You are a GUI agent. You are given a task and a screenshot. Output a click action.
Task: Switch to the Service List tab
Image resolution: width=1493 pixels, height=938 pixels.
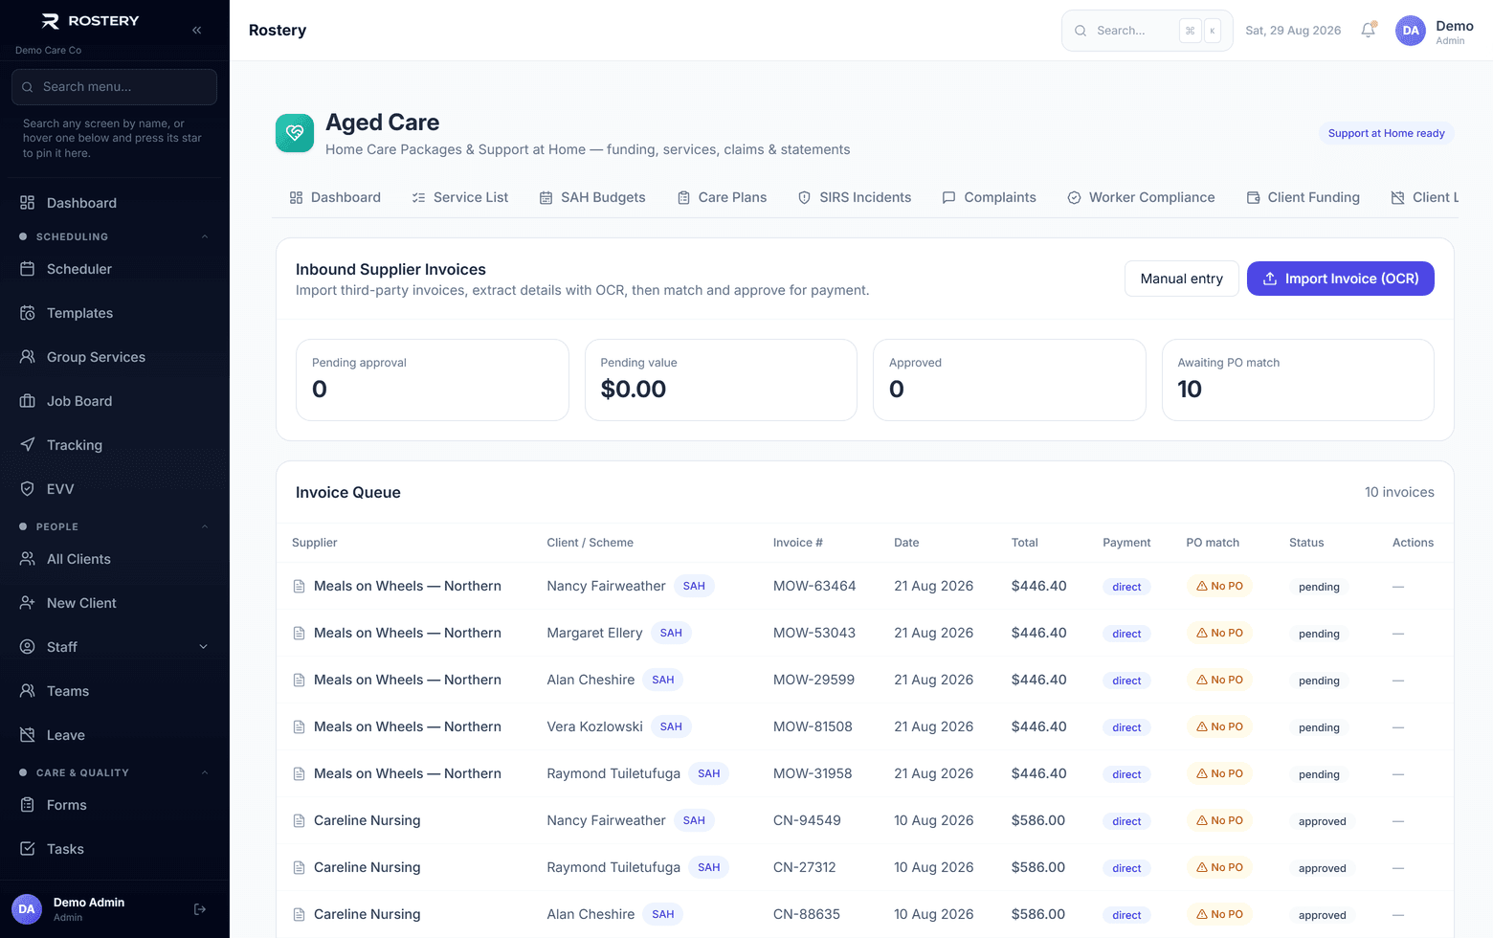pos(460,197)
